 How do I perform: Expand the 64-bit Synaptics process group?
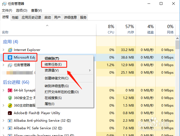[4, 90]
